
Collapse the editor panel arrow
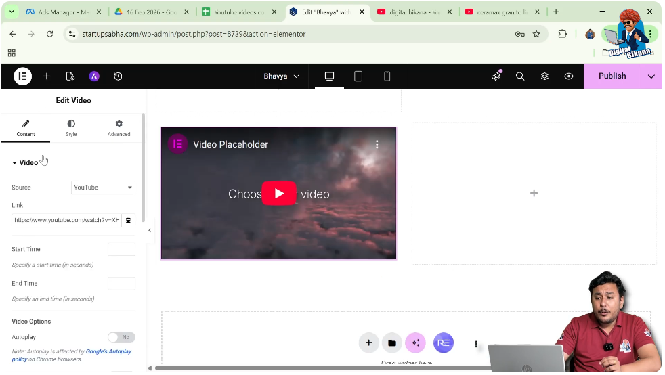[x=150, y=231]
